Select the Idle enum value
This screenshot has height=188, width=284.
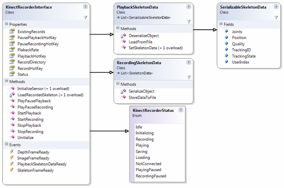pyautogui.click(x=139, y=127)
